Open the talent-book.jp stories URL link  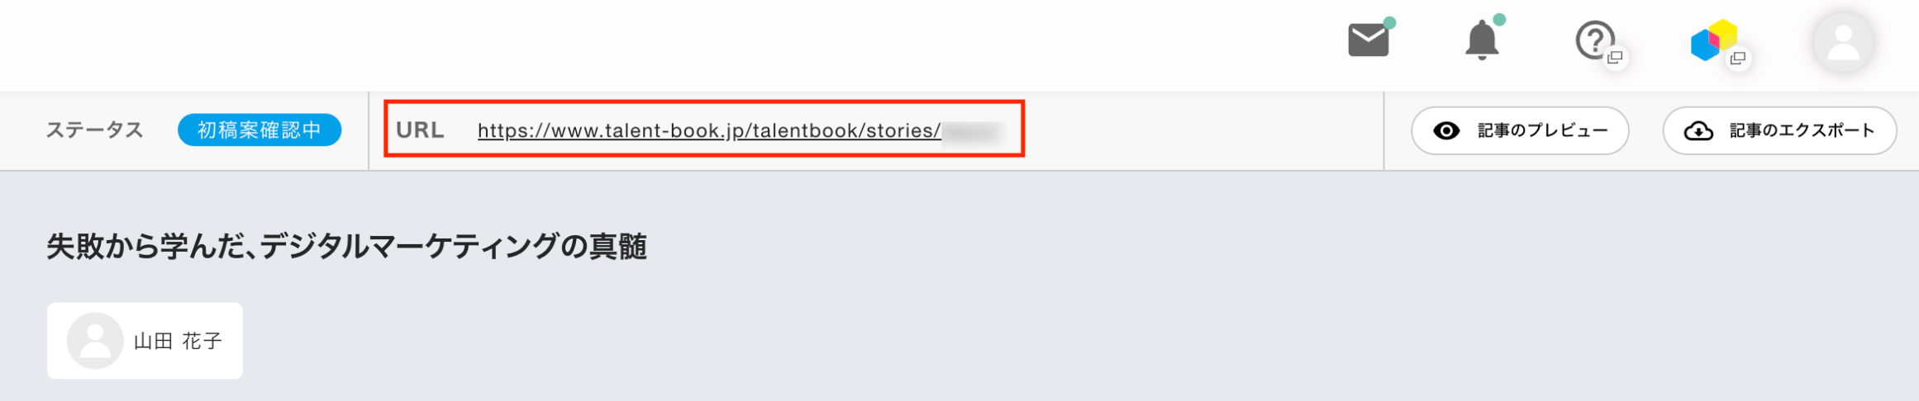click(708, 130)
